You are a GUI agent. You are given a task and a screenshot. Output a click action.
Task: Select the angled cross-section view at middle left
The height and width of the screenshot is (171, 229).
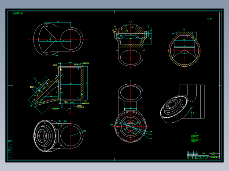click(58, 88)
